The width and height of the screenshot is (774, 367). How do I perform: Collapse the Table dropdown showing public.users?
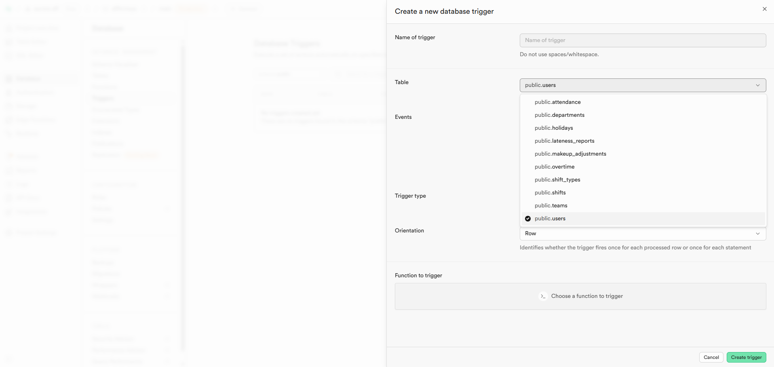point(643,85)
